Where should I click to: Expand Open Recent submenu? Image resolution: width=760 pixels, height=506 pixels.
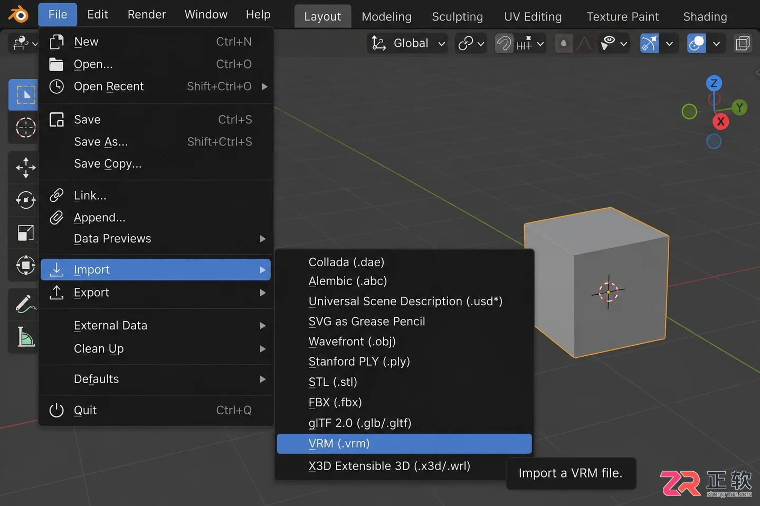pyautogui.click(x=264, y=86)
